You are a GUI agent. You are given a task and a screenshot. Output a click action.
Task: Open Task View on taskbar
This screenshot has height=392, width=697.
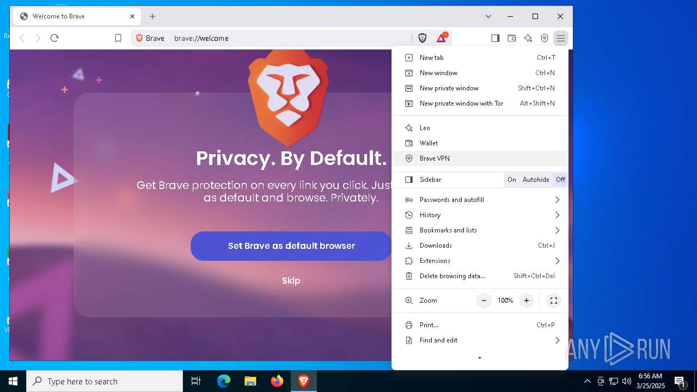click(x=196, y=381)
